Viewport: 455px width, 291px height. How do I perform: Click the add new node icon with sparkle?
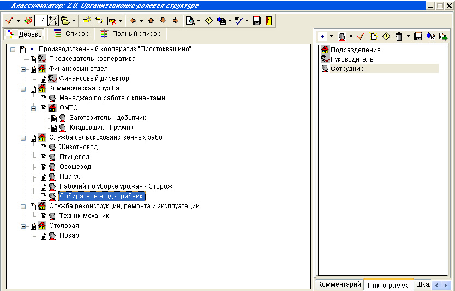[x=86, y=21]
